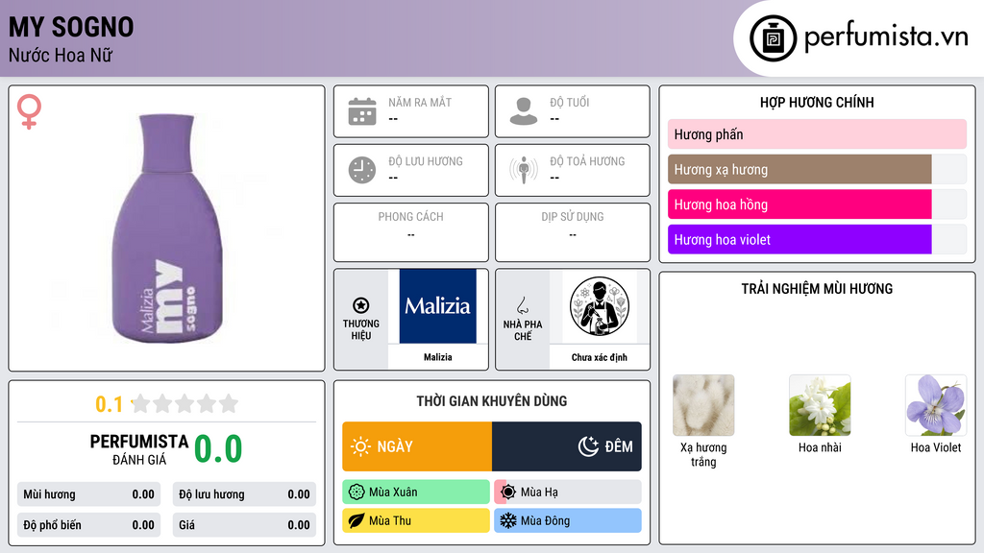Click the Năm ra mắt label
The height and width of the screenshot is (553, 984).
(x=420, y=102)
